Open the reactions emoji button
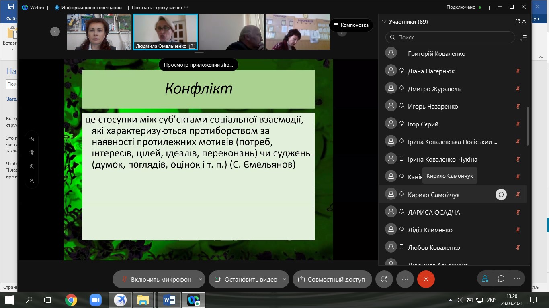 (x=384, y=279)
